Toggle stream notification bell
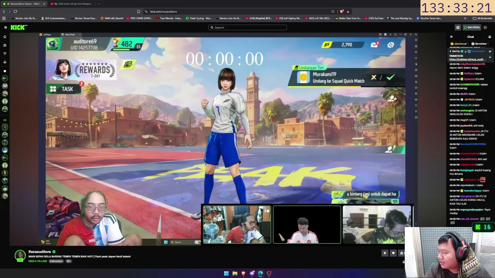The height and width of the screenshot is (278, 495). tap(385, 253)
